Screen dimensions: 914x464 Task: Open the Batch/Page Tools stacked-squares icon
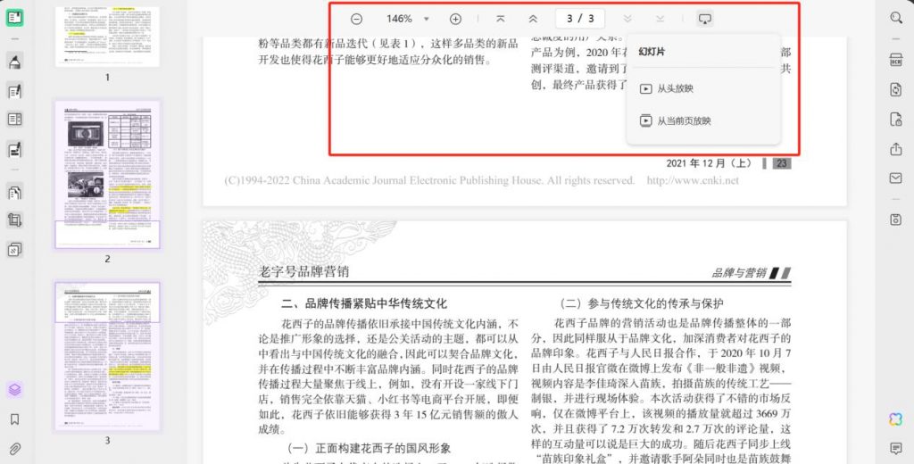coord(14,250)
